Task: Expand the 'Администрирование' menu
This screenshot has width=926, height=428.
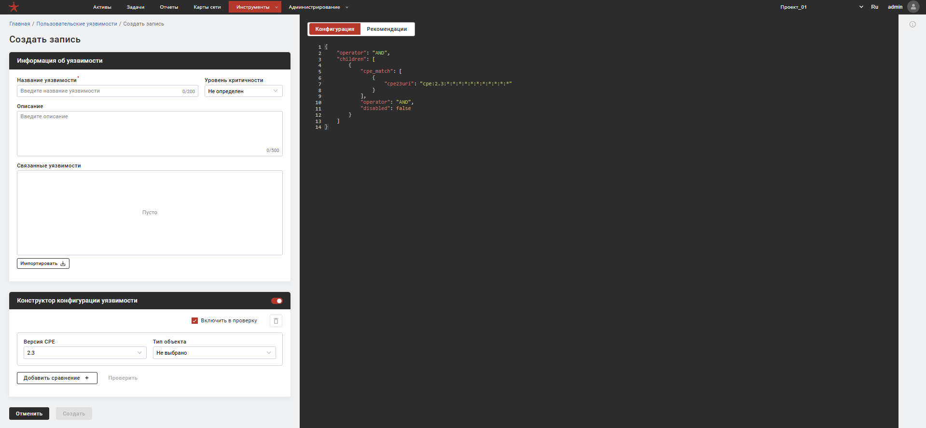Action: click(x=318, y=7)
